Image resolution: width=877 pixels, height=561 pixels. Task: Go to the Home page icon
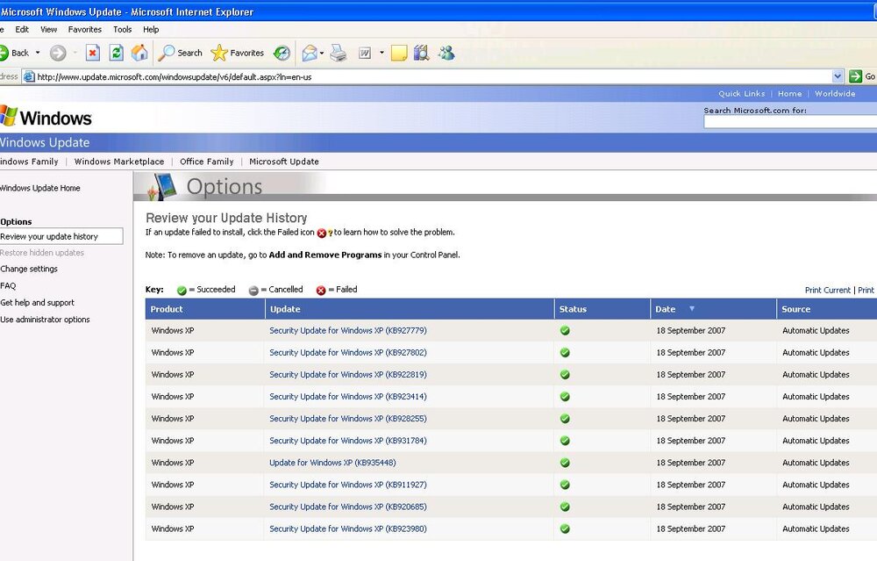pos(139,54)
